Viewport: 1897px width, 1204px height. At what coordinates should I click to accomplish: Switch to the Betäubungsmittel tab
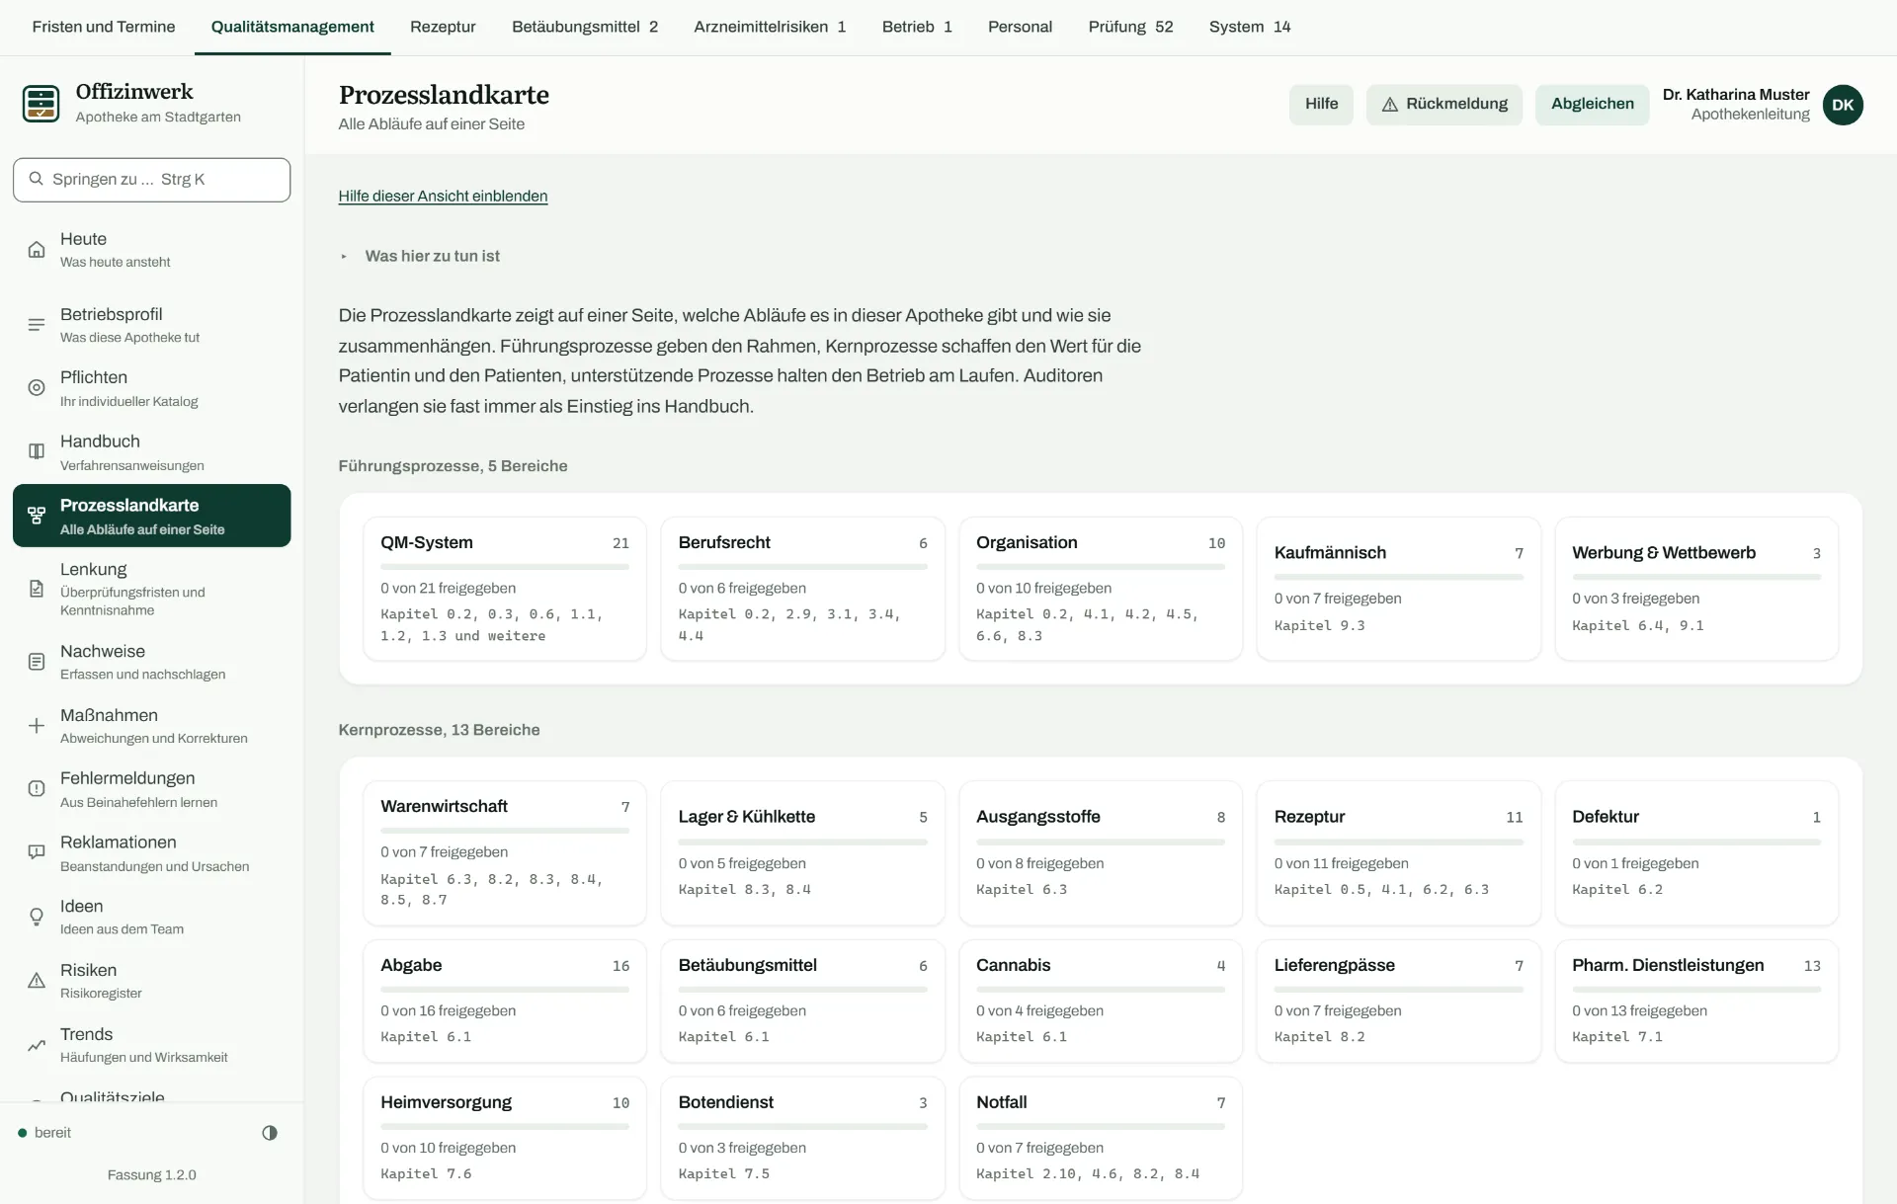click(585, 27)
